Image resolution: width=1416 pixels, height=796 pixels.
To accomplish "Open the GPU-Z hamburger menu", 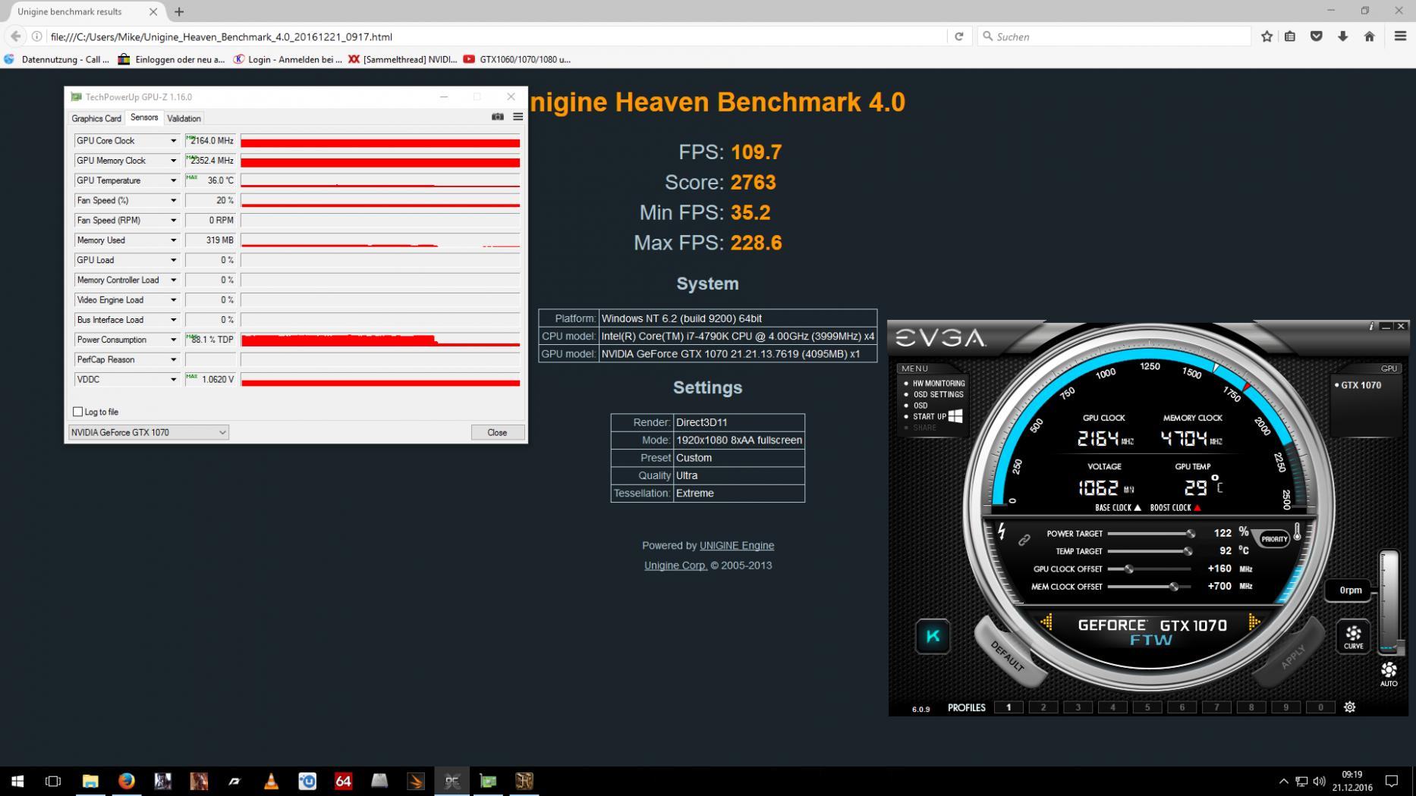I will [518, 117].
